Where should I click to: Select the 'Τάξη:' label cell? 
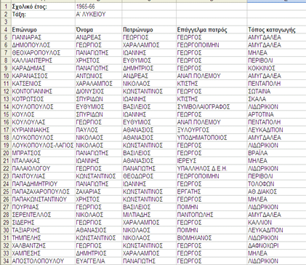click(43, 15)
